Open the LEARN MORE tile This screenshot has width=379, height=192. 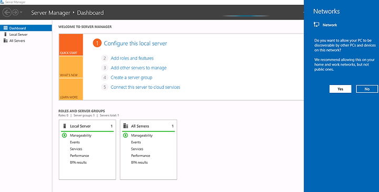click(71, 89)
